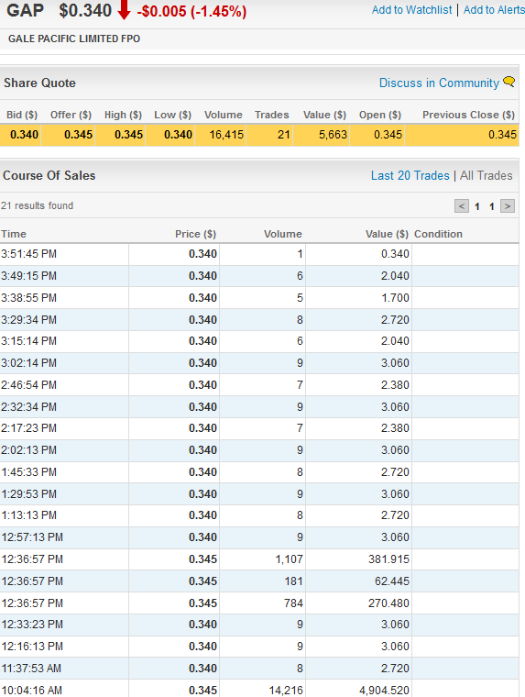Viewport: 525px width, 697px height.
Task: Switch to Last 20 Trades view
Action: click(410, 175)
